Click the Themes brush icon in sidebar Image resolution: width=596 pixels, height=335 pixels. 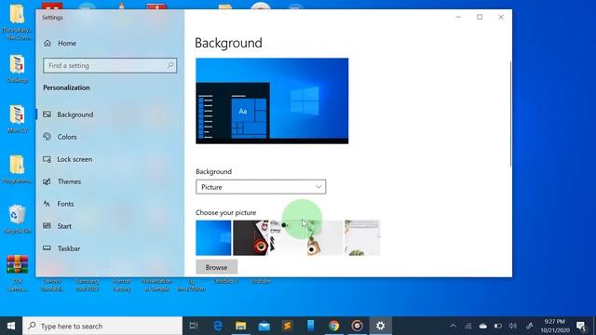click(47, 181)
